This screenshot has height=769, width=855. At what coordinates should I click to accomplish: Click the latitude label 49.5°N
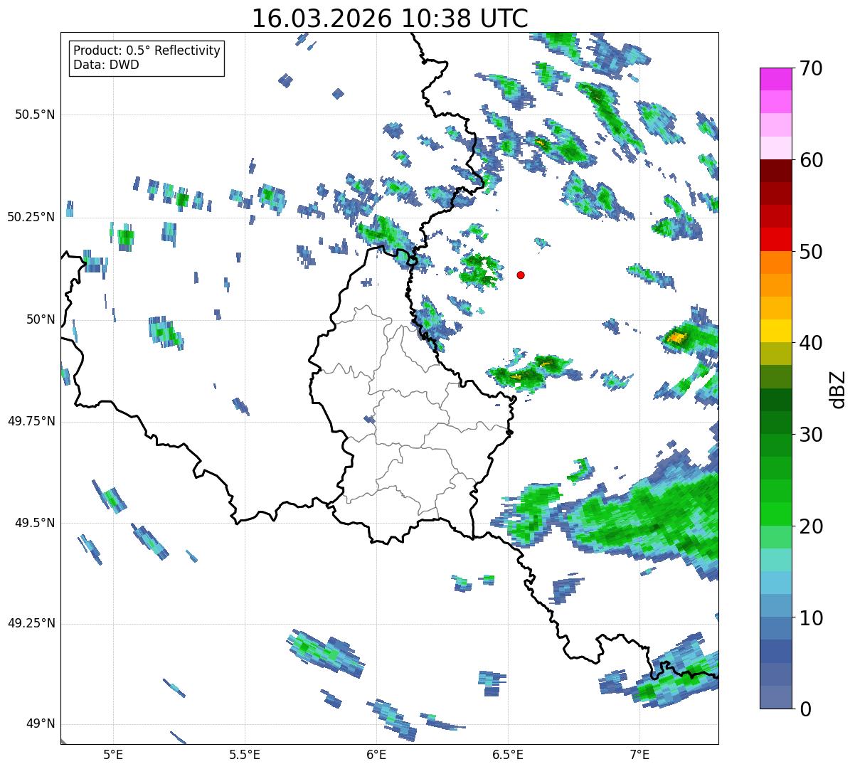tap(35, 523)
